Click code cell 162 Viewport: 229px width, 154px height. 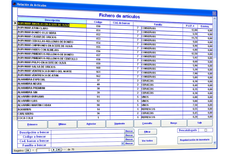(98, 76)
